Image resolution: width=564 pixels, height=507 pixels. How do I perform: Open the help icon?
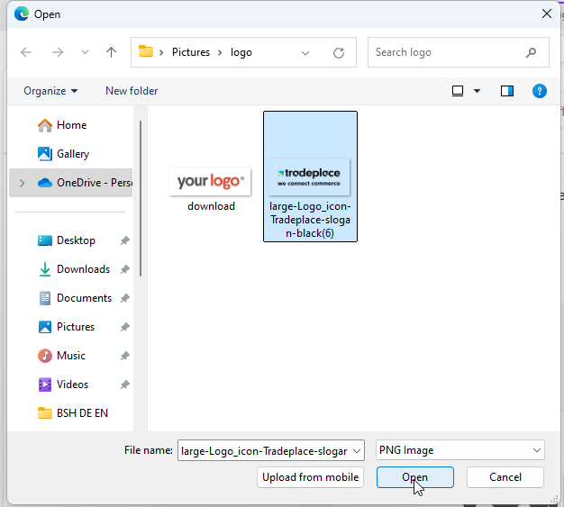(539, 91)
